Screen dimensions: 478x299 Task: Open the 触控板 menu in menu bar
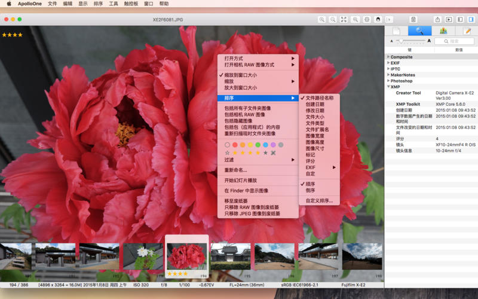pos(131,4)
